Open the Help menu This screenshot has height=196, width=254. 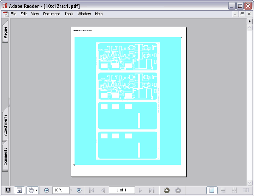click(99, 14)
